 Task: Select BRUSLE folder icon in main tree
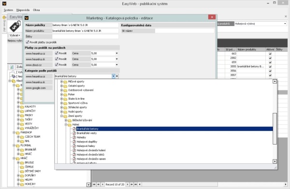tap(22, 163)
